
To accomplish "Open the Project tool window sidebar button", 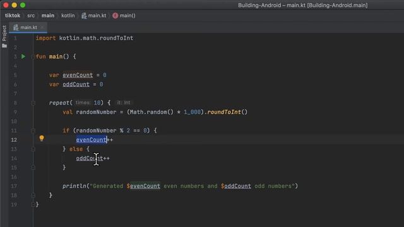I will pos(4,37).
